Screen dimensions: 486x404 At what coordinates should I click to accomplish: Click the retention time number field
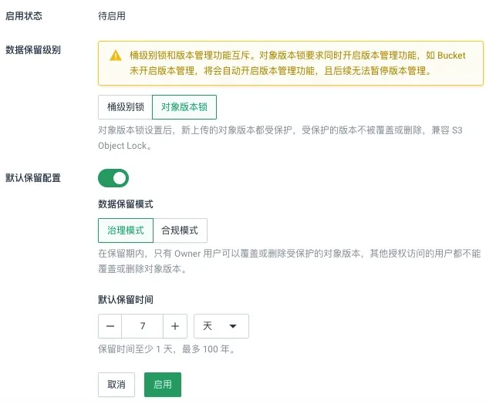click(143, 326)
